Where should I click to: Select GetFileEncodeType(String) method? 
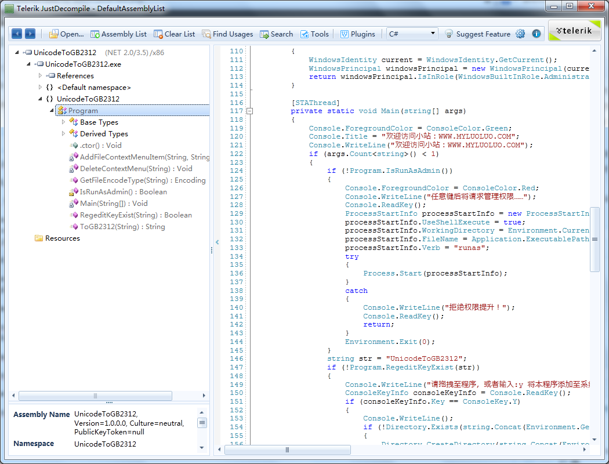[x=137, y=180]
